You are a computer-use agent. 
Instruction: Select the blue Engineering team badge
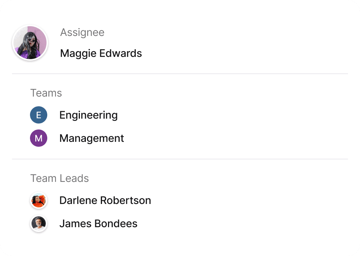(x=39, y=115)
